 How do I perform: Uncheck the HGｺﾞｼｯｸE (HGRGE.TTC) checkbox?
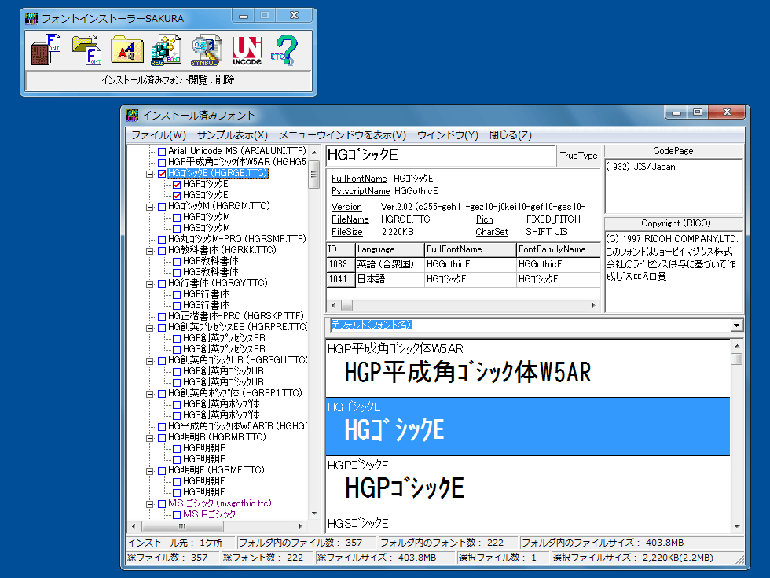(x=162, y=174)
